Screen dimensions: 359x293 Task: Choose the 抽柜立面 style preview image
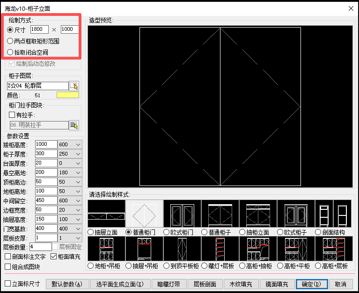click(x=257, y=214)
